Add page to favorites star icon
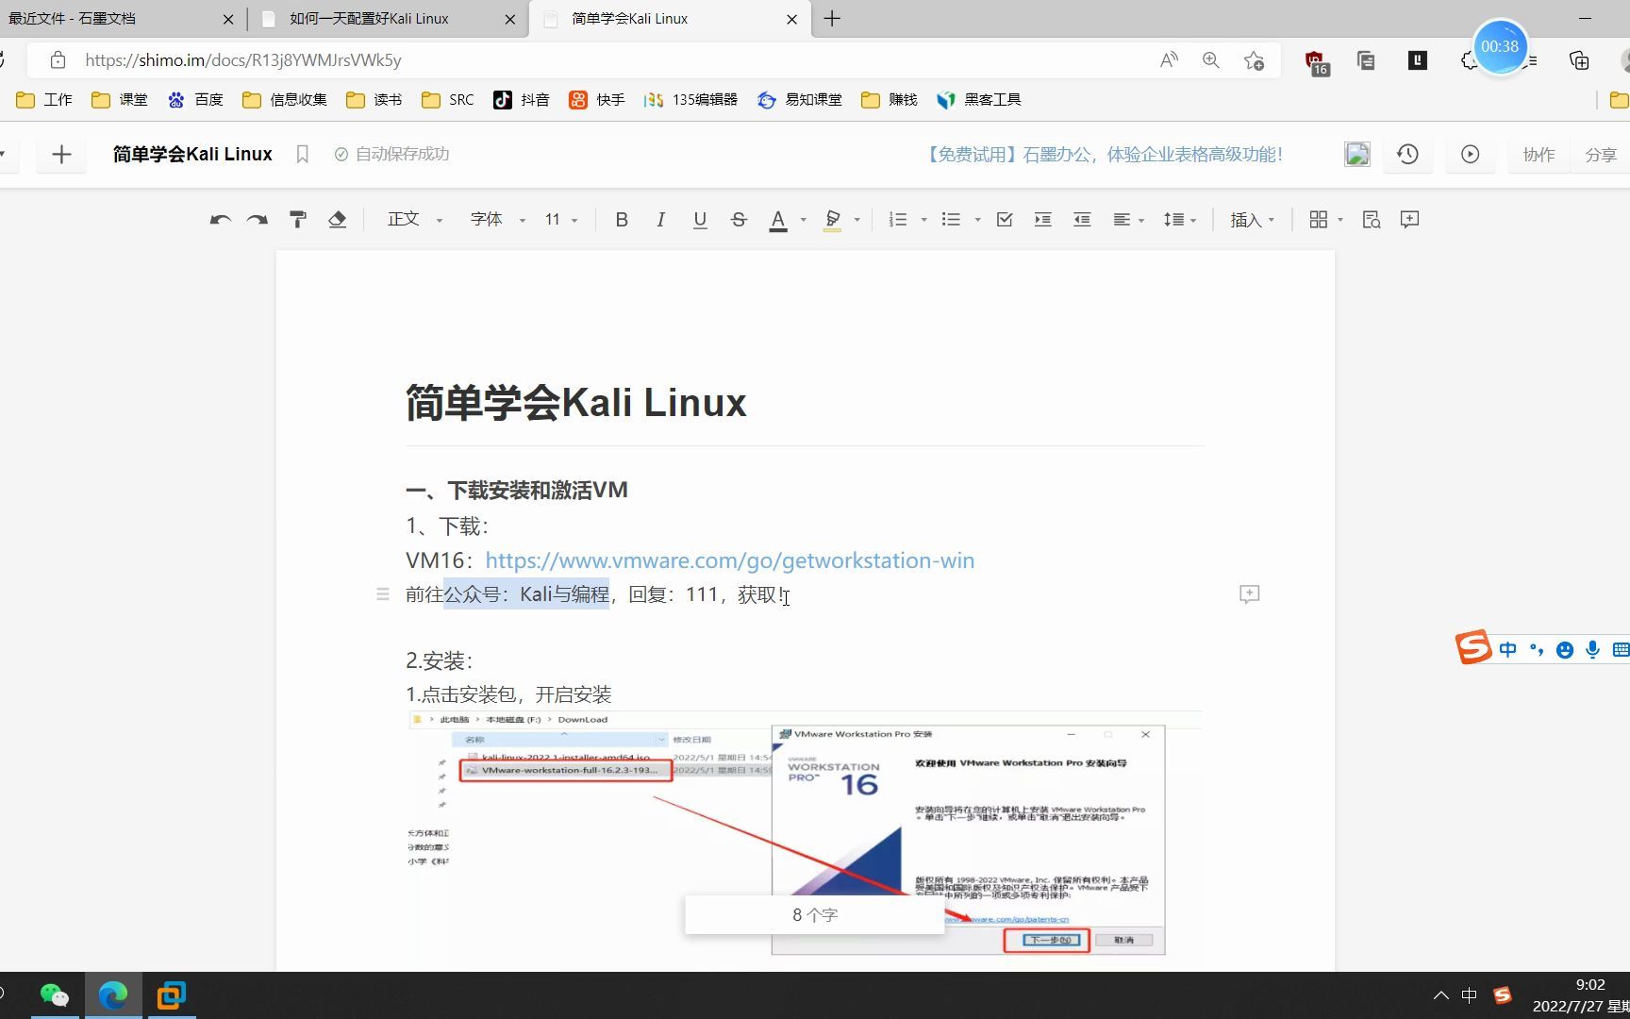 click(1254, 60)
